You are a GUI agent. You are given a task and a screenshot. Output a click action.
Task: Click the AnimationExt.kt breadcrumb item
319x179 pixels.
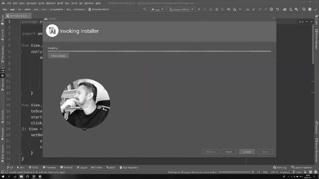(x=99, y=9)
